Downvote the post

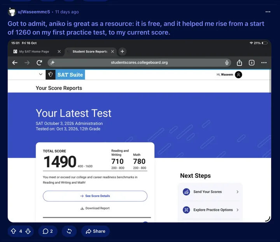click(28, 231)
